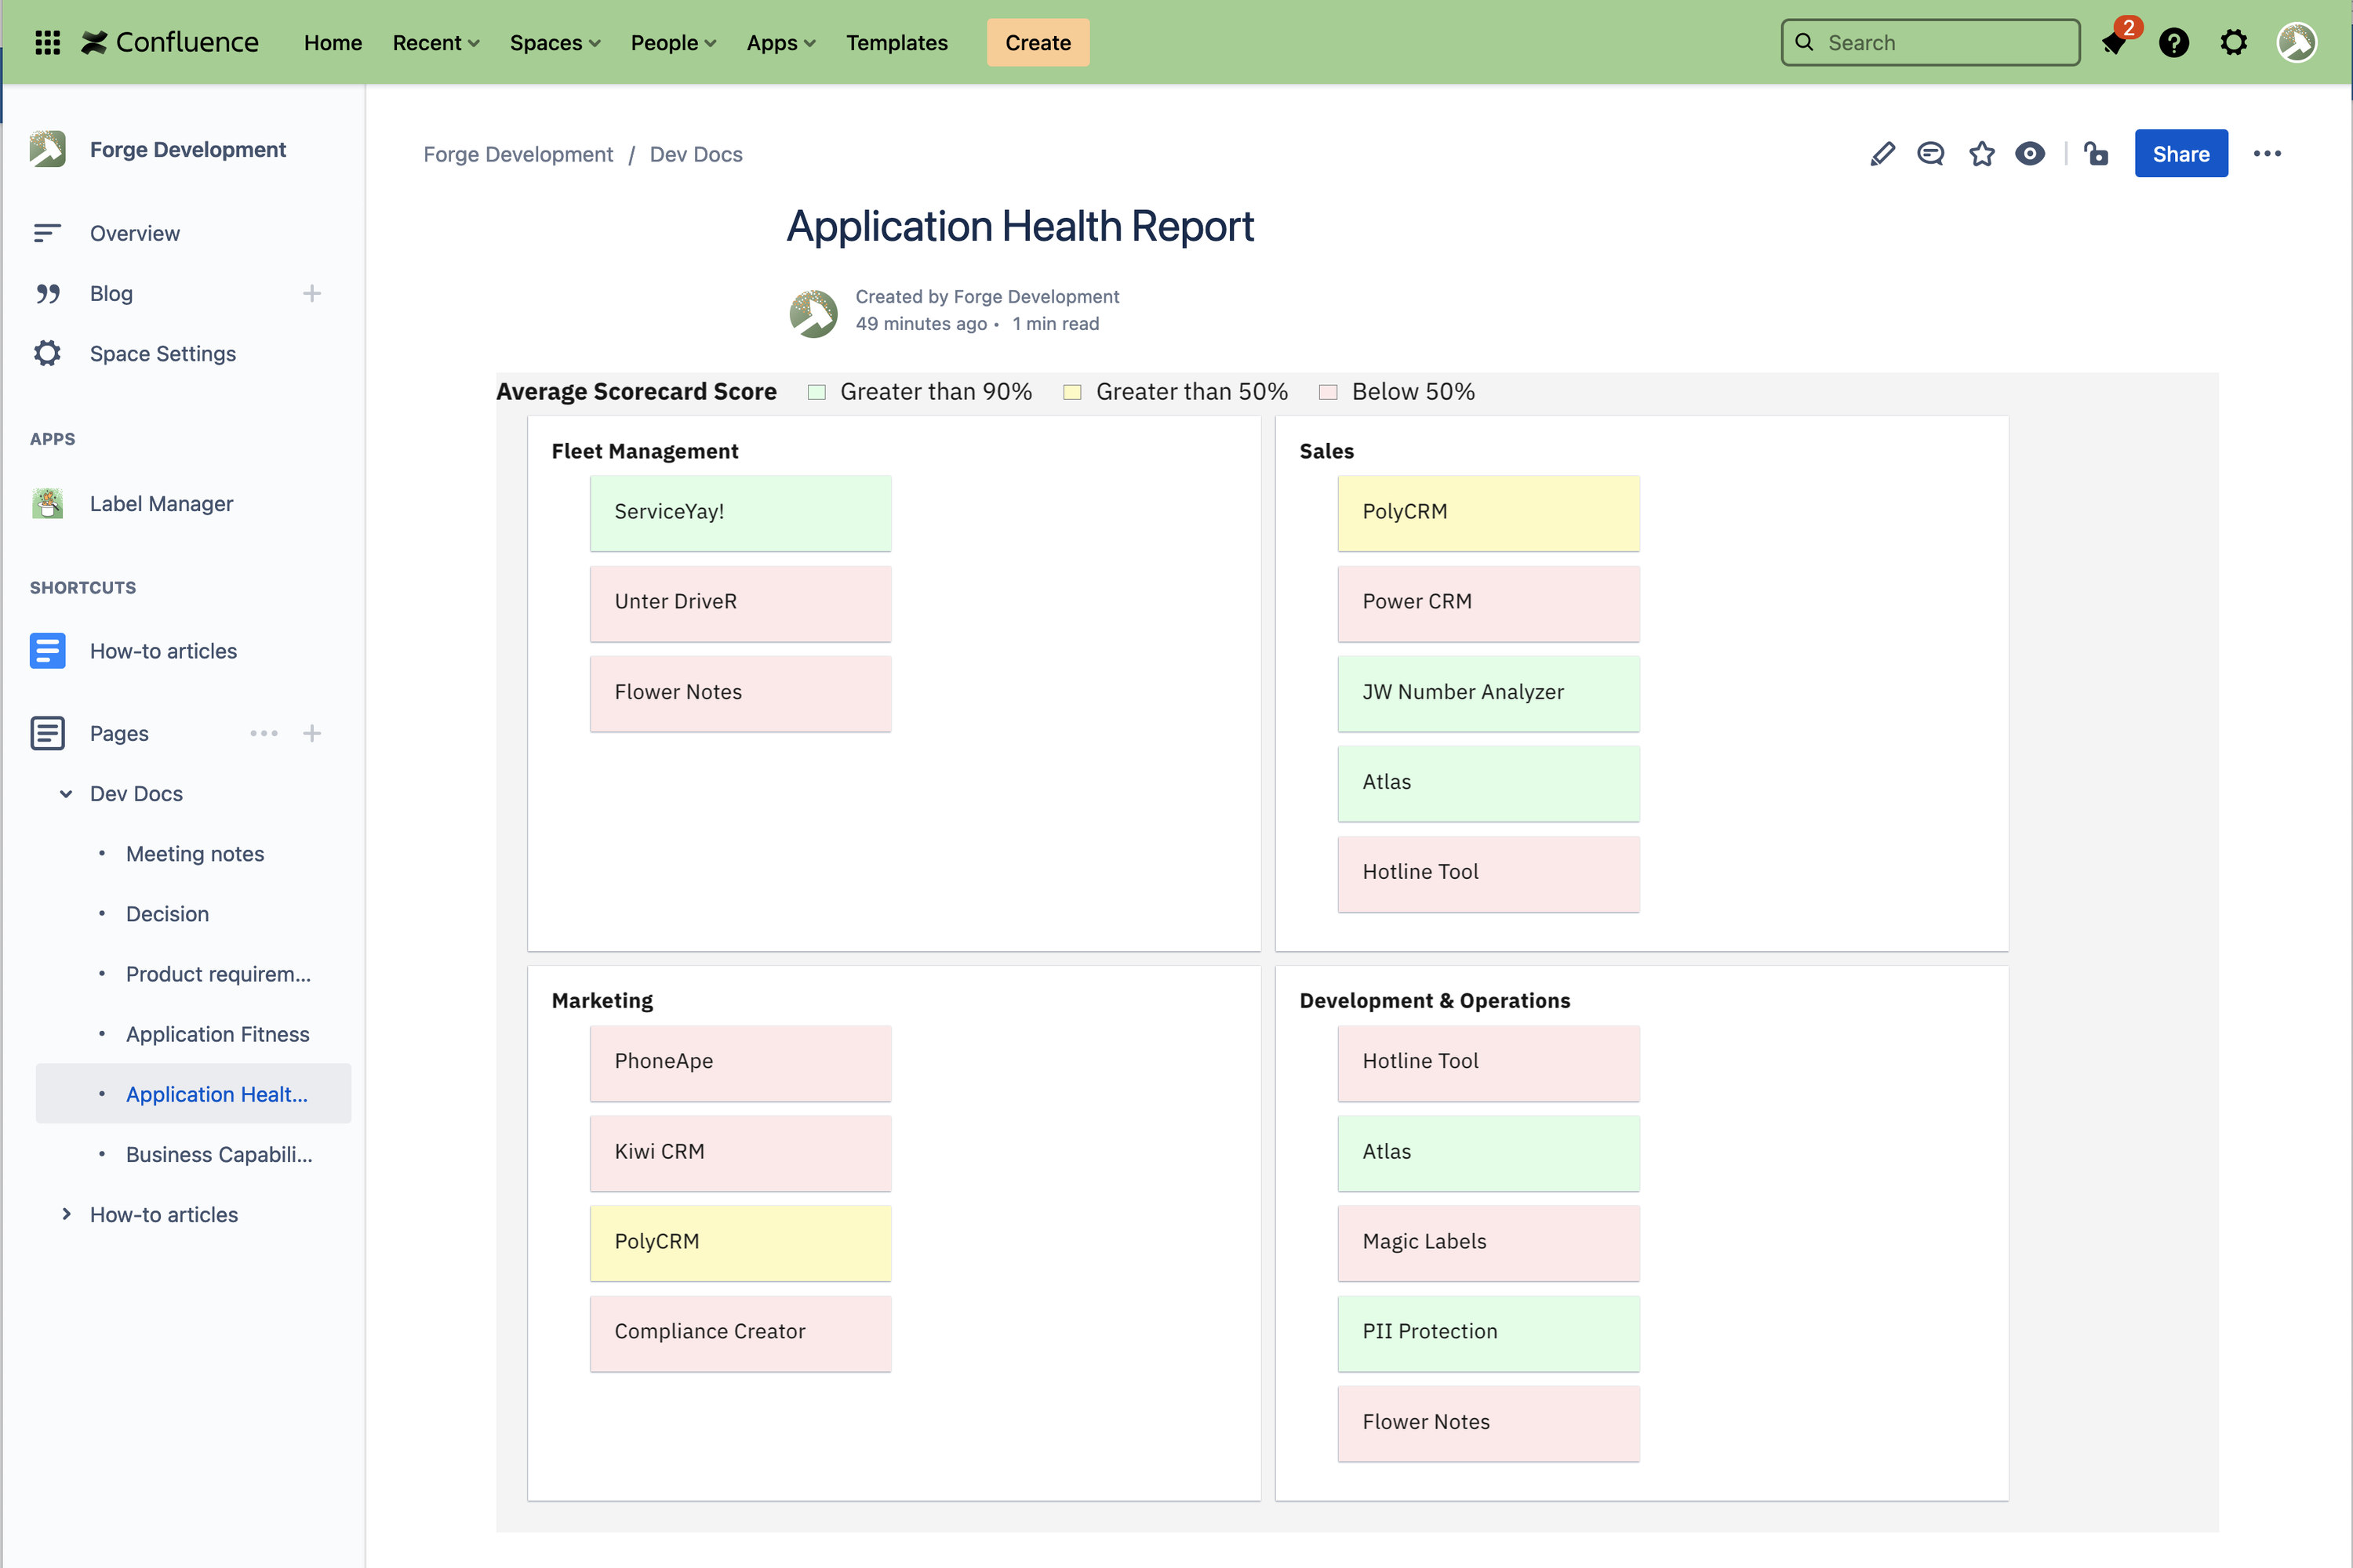Open the app switcher grid icon
The image size is (2353, 1568).
47,43
